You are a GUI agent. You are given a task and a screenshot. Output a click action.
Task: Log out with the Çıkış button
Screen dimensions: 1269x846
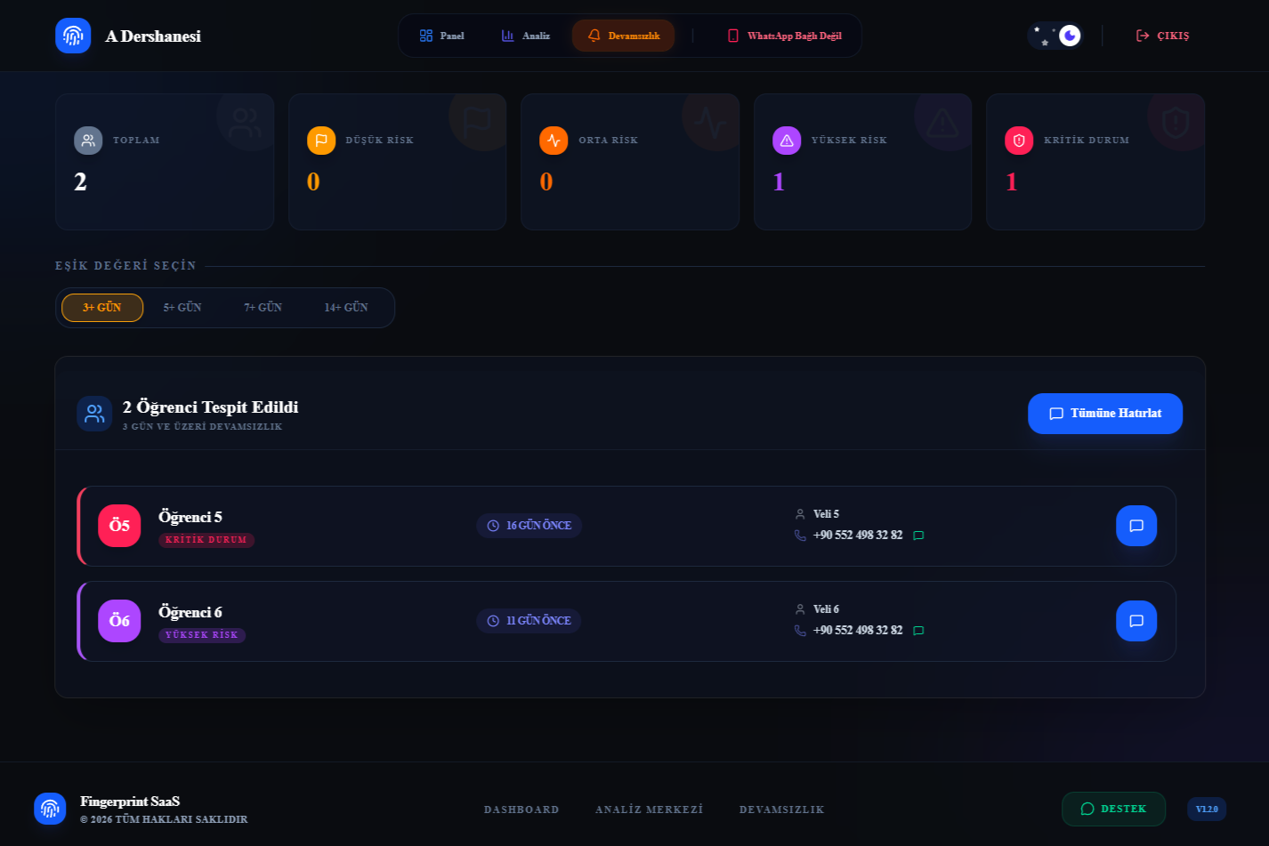click(x=1162, y=36)
